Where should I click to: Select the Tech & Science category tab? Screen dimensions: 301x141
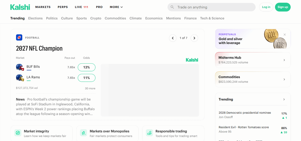coord(212,18)
